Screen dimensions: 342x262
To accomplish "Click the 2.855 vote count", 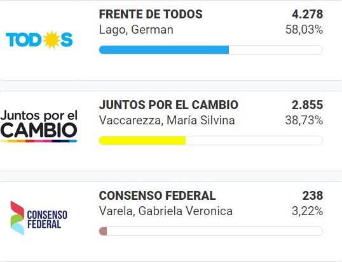I will tap(307, 105).
